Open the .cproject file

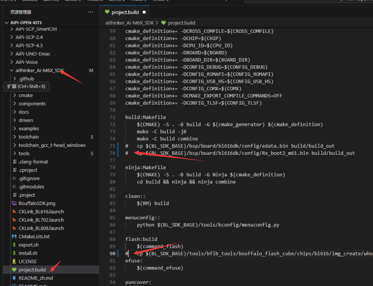pyautogui.click(x=28, y=170)
